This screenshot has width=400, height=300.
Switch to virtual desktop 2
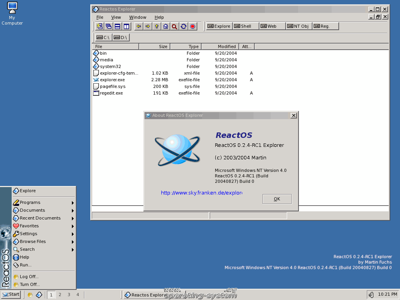[x=60, y=294]
